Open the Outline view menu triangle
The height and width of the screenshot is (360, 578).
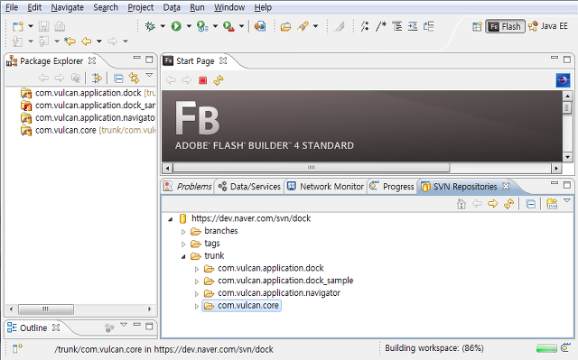[124, 325]
